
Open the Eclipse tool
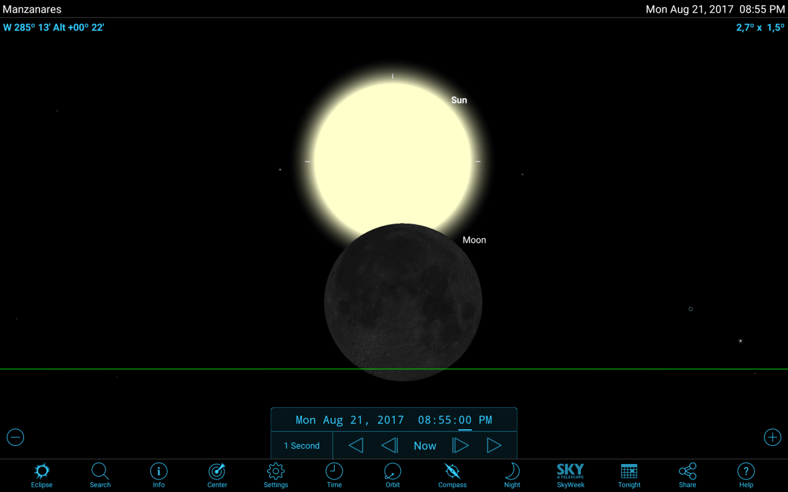41,475
